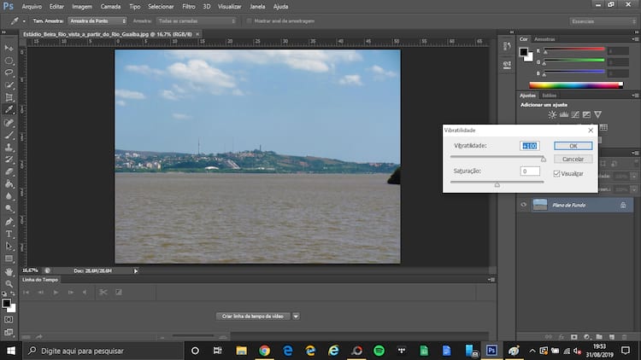Select the Rectangle shape tool
This screenshot has width=641, height=360.
[x=9, y=258]
